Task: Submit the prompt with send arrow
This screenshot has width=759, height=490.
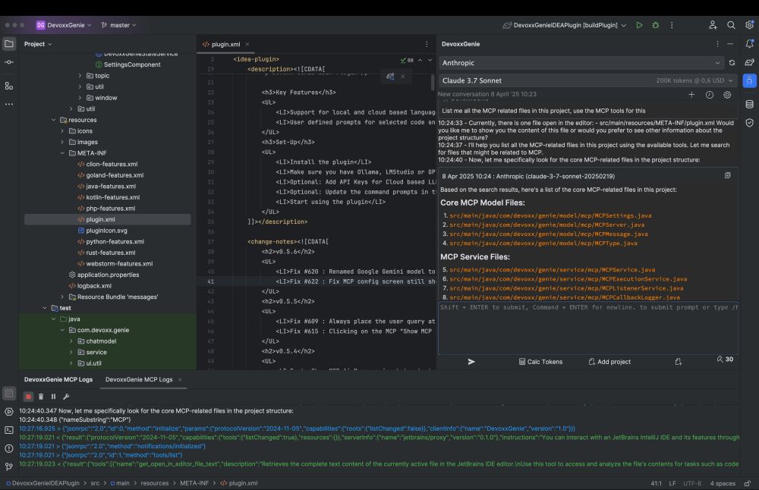Action: click(471, 361)
